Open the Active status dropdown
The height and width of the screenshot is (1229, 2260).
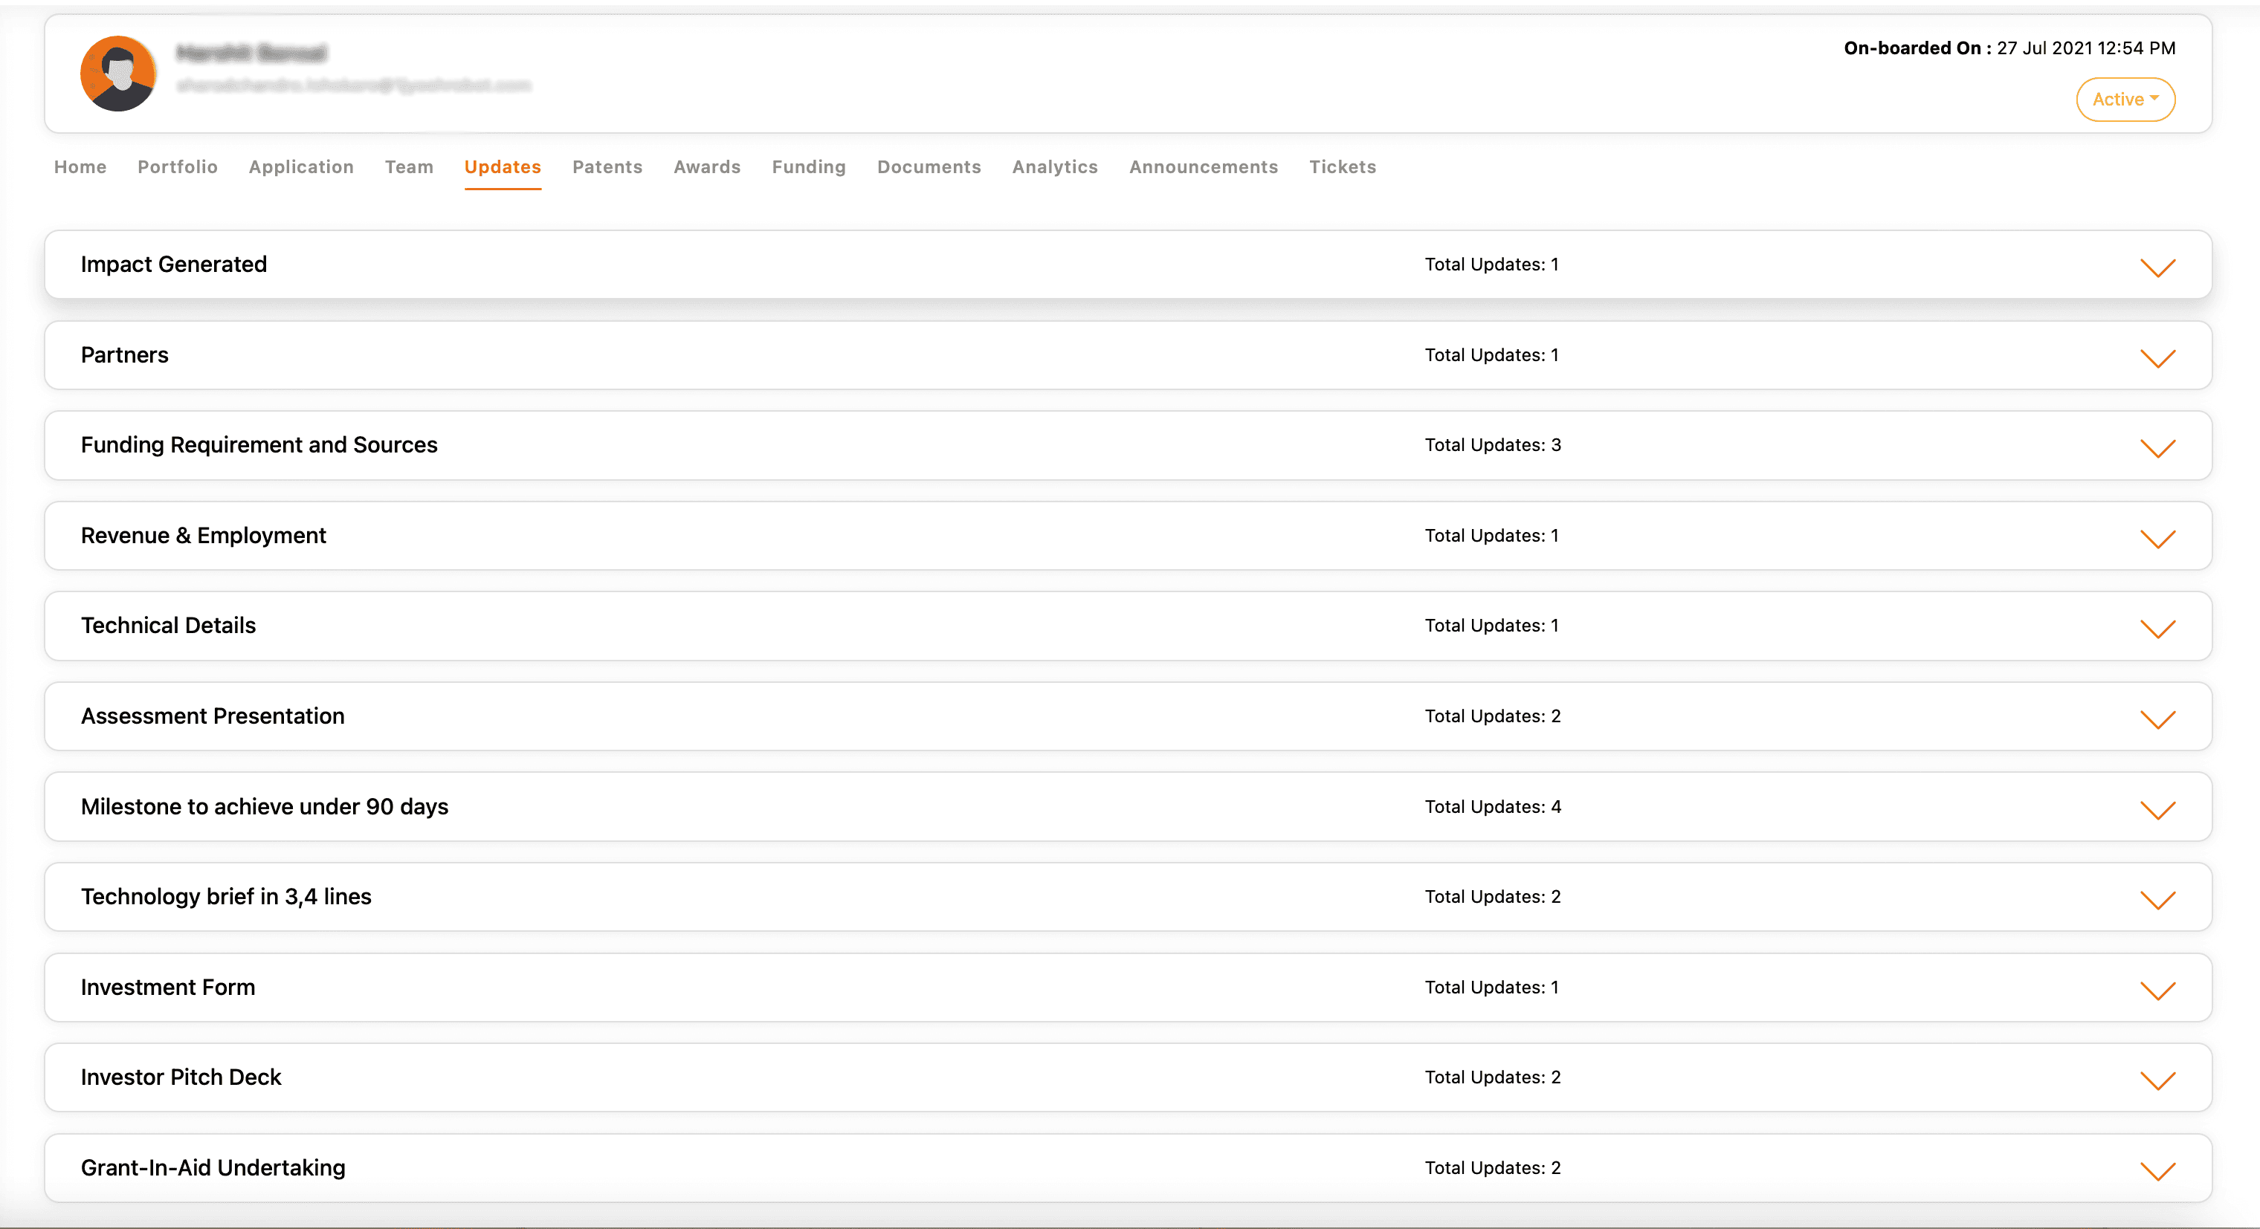pyautogui.click(x=2124, y=100)
